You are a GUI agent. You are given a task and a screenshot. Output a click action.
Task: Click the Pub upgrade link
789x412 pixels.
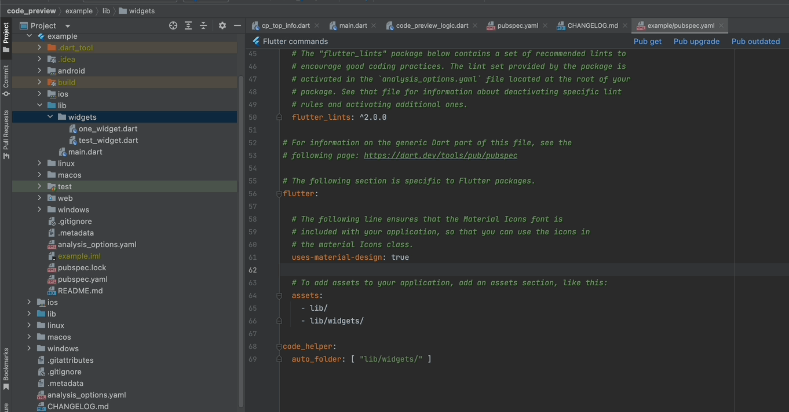(696, 41)
